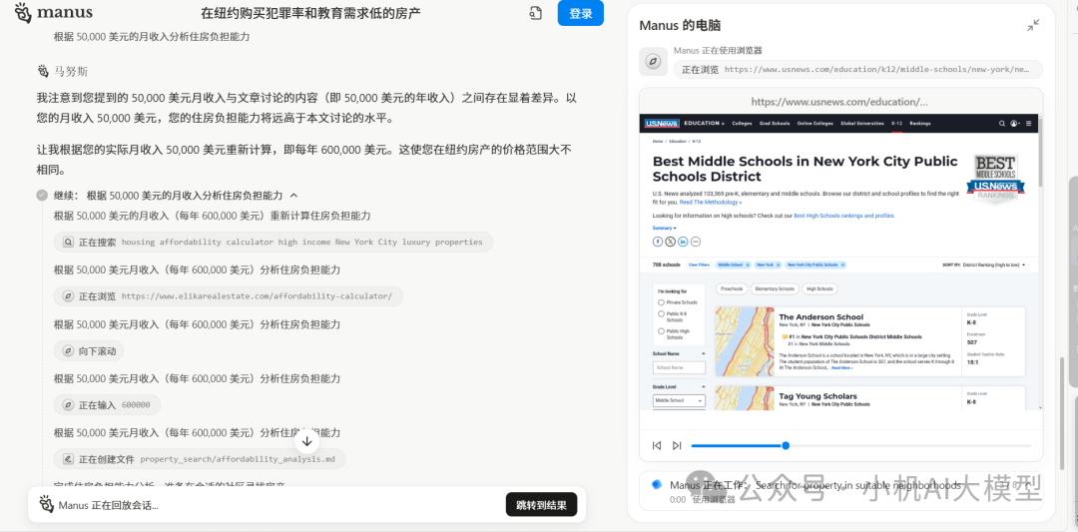Collapse the School Name filter section
Viewport: 1078px width, 532px height.
[703, 353]
